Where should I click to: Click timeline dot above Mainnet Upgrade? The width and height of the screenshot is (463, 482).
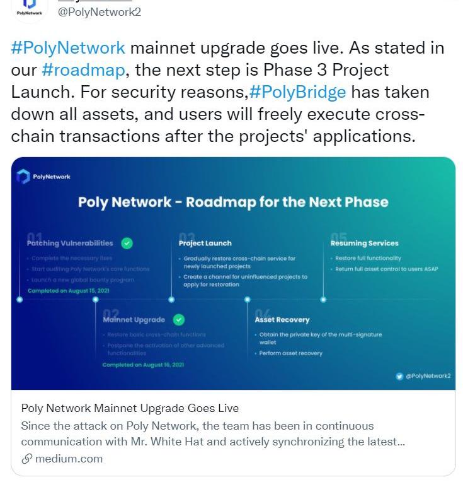point(96,300)
